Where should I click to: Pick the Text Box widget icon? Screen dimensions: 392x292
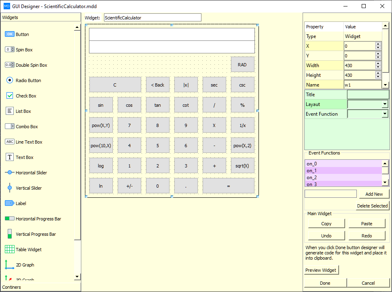10,157
